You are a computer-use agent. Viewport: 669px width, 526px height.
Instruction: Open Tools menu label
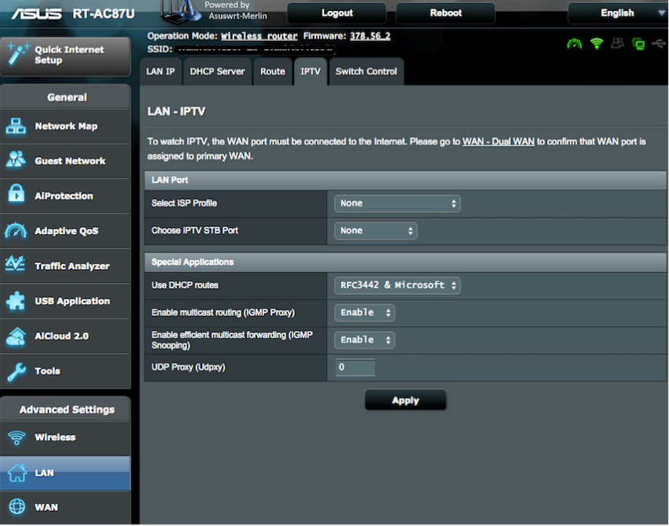click(x=47, y=371)
